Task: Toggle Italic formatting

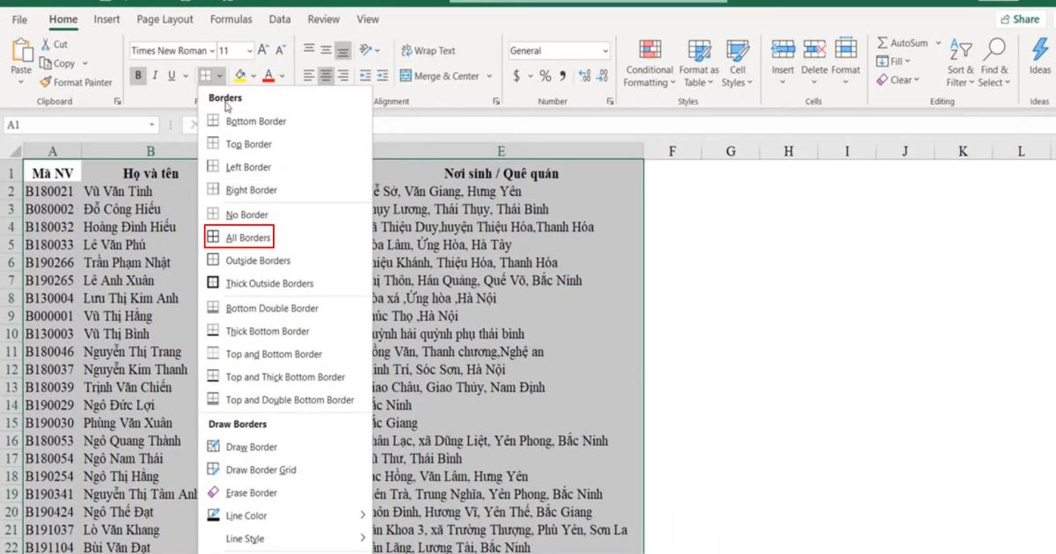Action: click(x=153, y=75)
